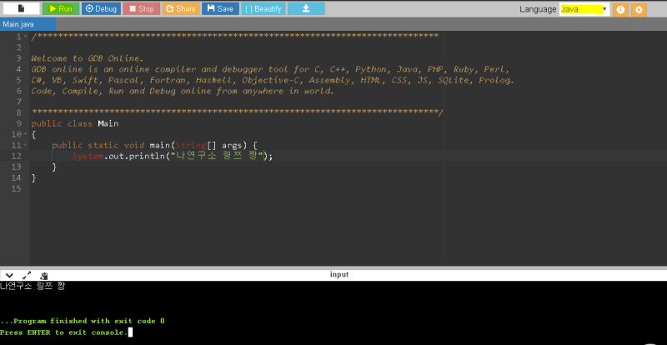667x345 pixels.
Task: Click line number 9 in gutter
Action: pos(18,124)
